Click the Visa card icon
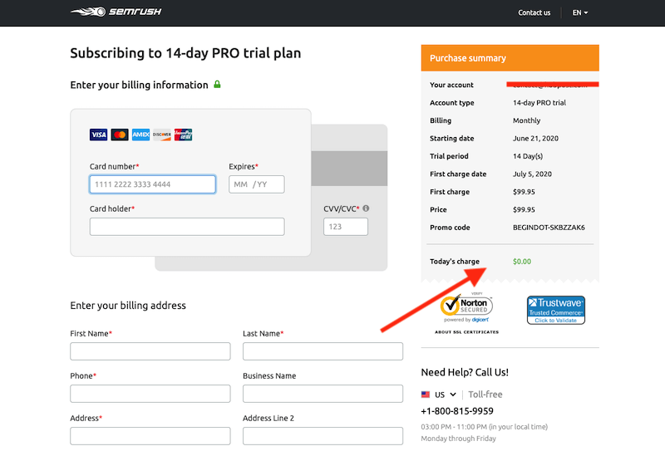 pyautogui.click(x=98, y=135)
